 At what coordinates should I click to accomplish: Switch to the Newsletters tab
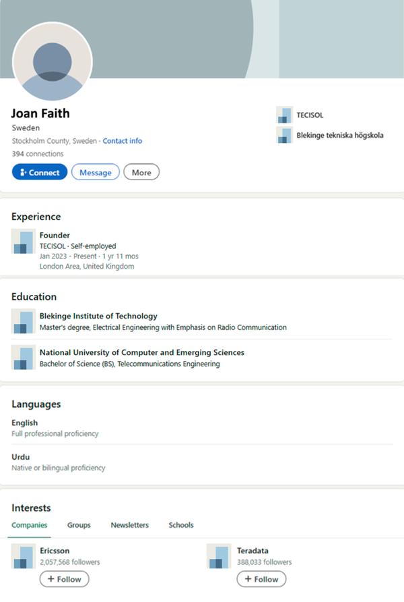(130, 525)
